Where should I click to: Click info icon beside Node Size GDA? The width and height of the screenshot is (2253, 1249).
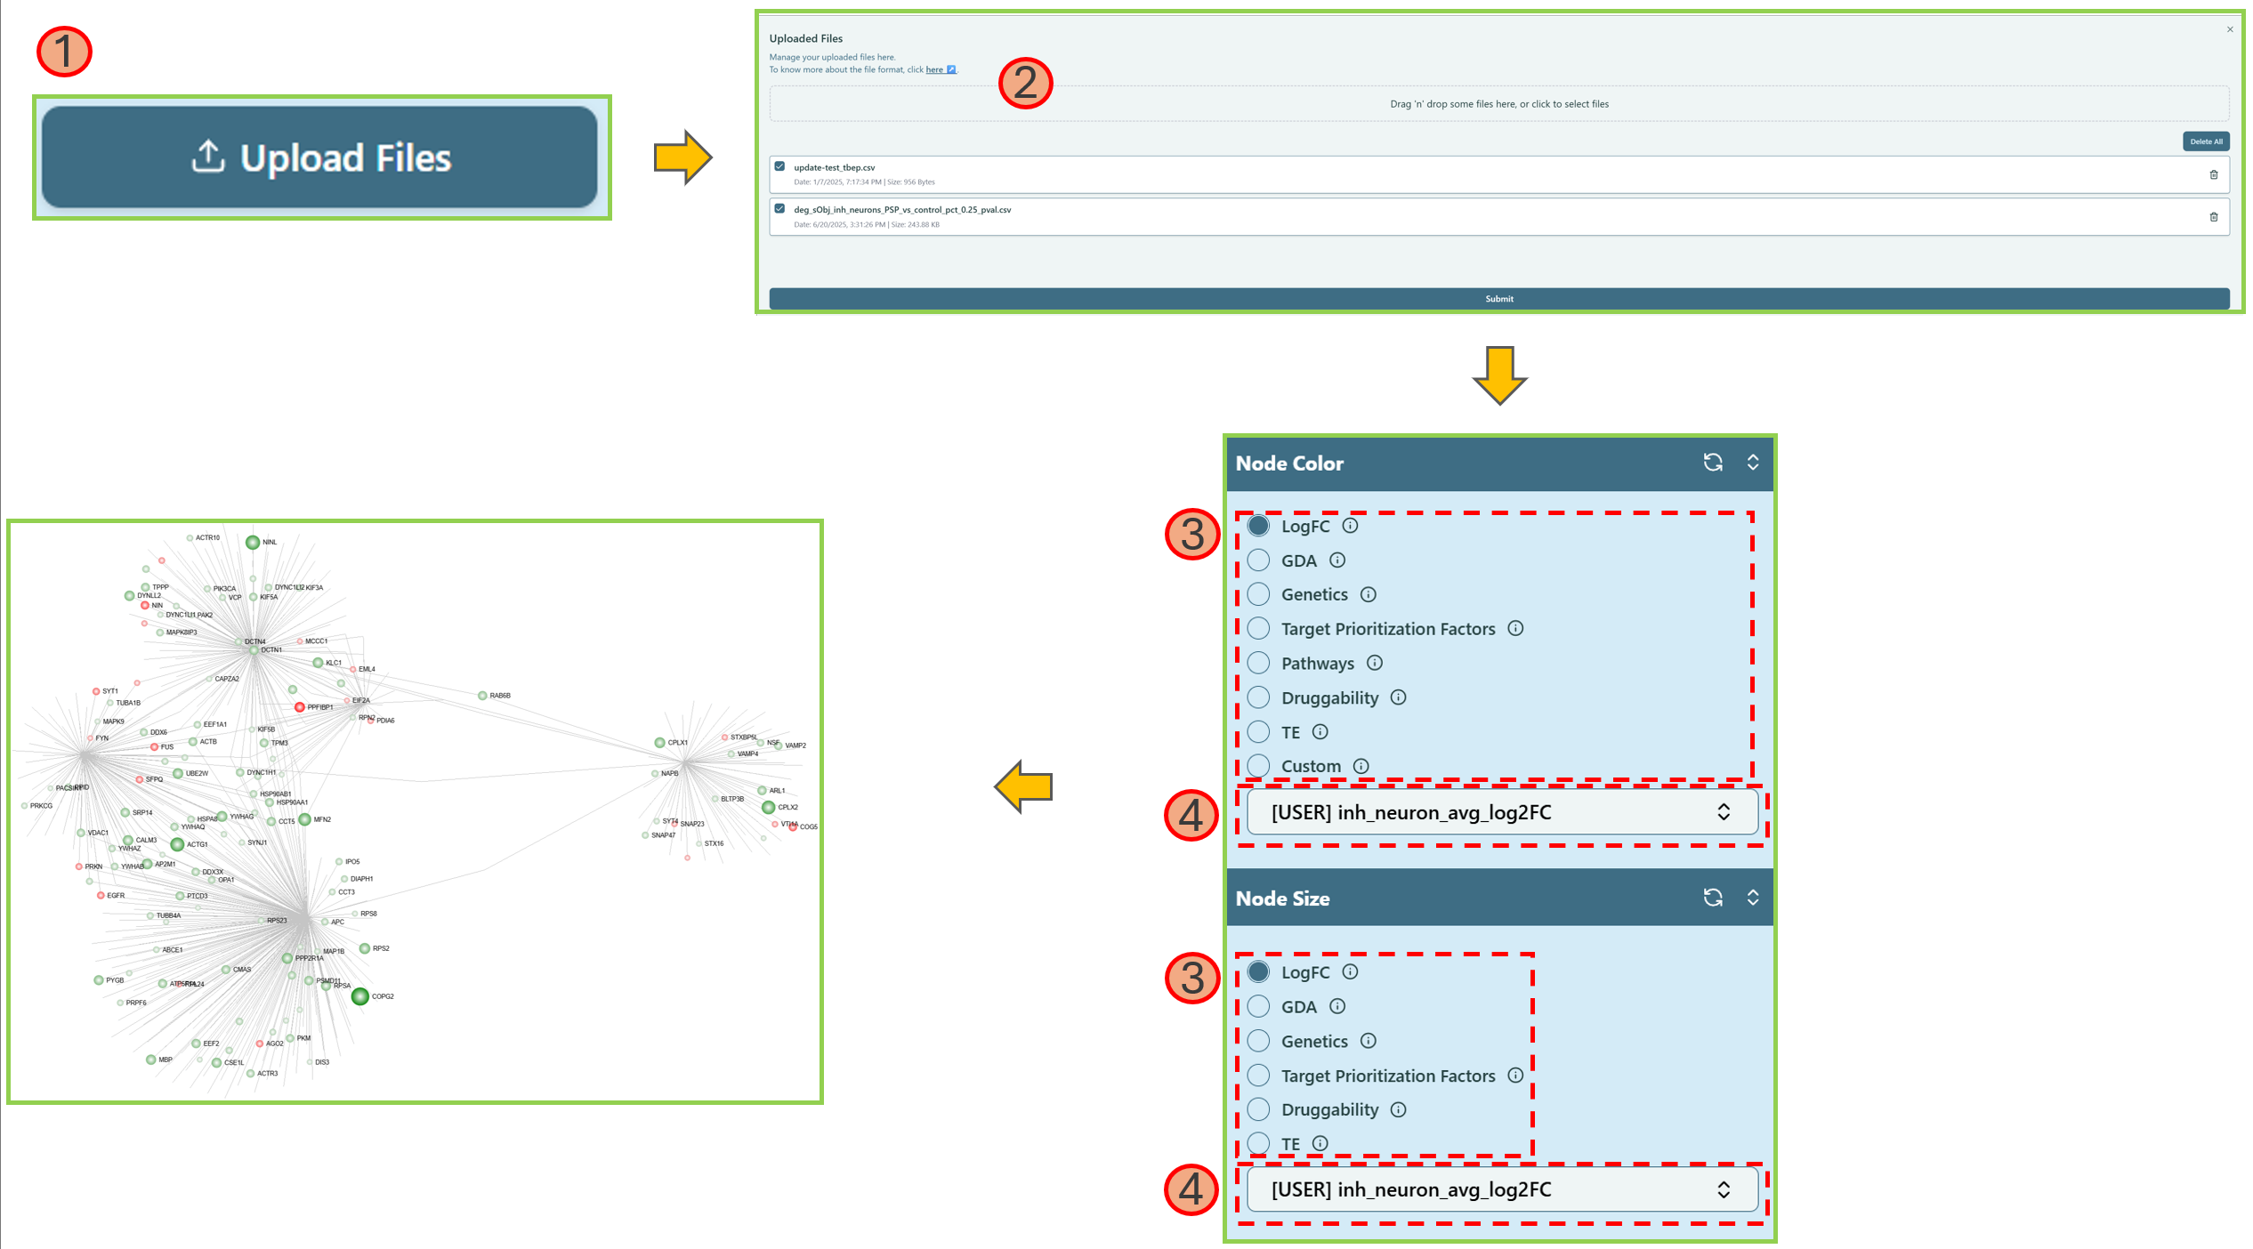(1336, 1006)
